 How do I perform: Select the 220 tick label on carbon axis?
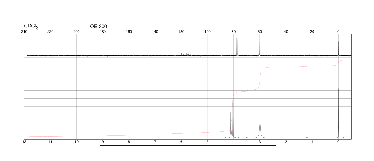(50, 32)
